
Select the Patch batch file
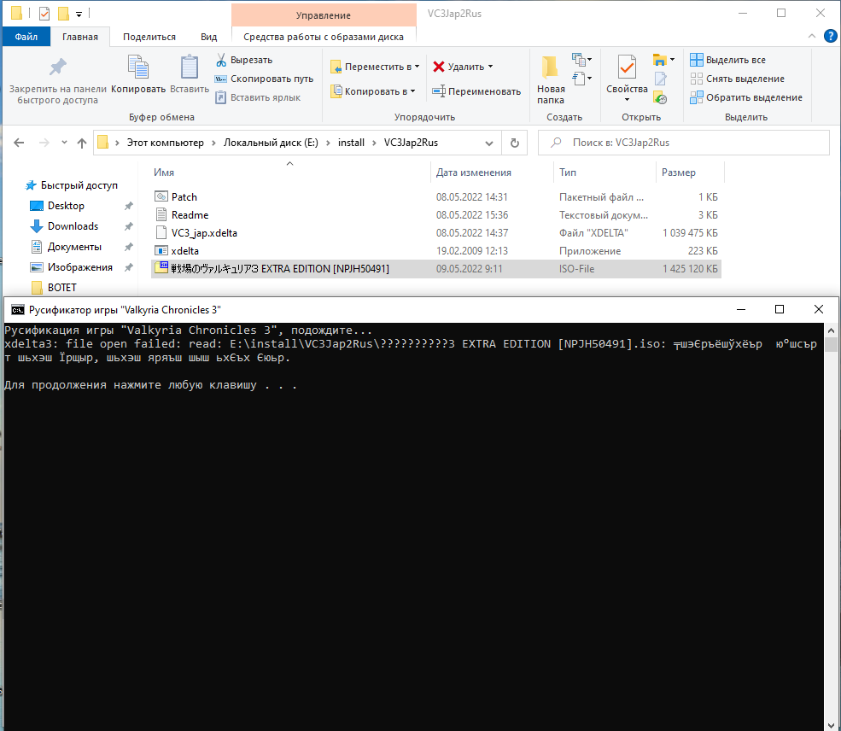pyautogui.click(x=436, y=196)
